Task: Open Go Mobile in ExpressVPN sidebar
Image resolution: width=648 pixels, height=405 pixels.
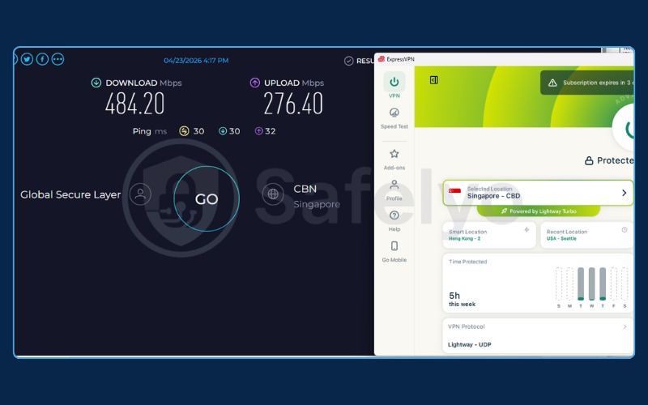Action: 394,252
